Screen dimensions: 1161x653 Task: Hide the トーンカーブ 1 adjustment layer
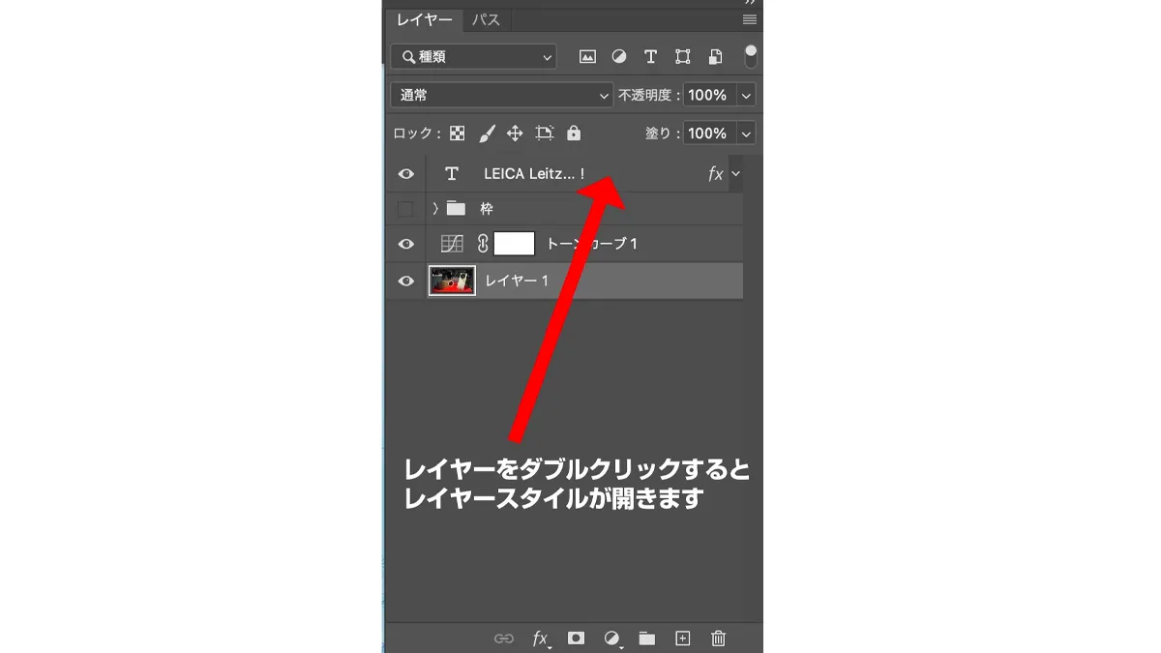(406, 245)
